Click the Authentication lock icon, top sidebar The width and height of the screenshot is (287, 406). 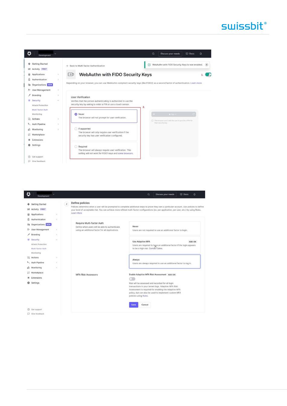(x=29, y=79)
